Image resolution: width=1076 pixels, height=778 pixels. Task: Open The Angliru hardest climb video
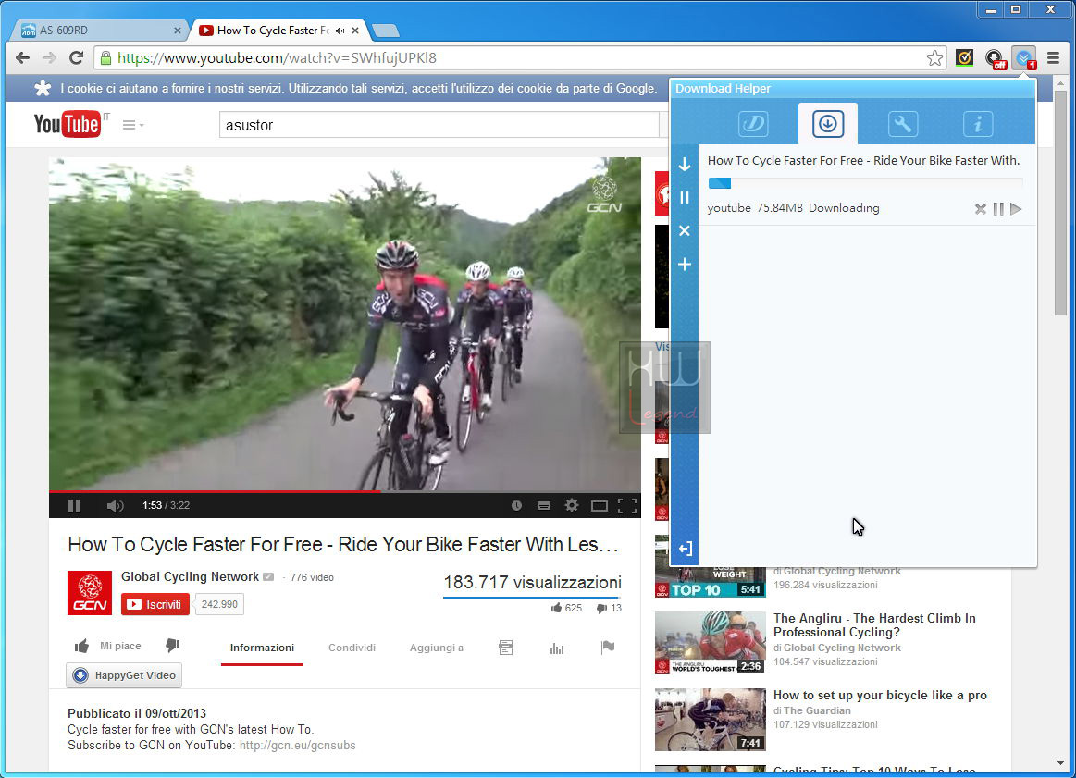874,625
